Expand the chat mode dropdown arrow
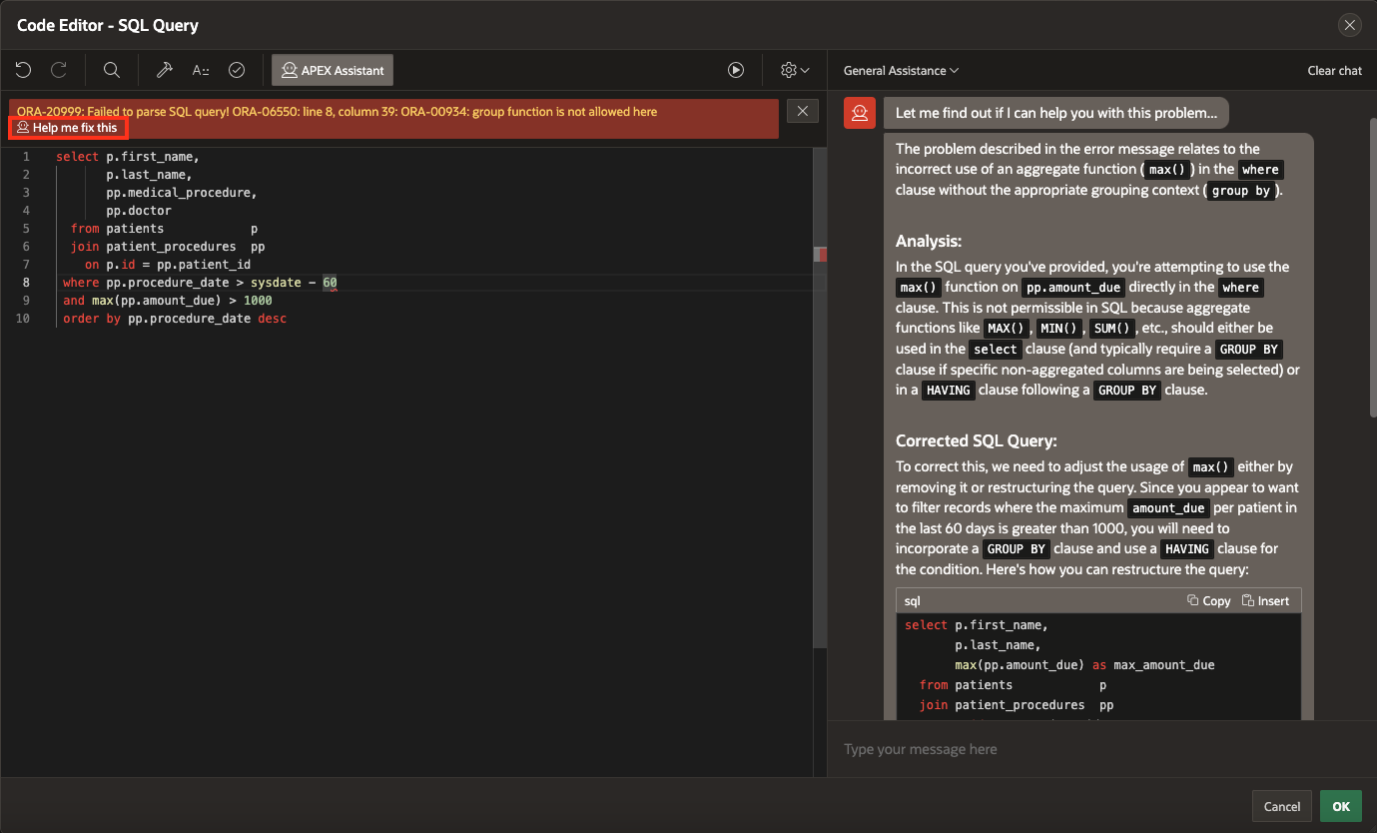Image resolution: width=1377 pixels, height=833 pixels. pyautogui.click(x=954, y=70)
